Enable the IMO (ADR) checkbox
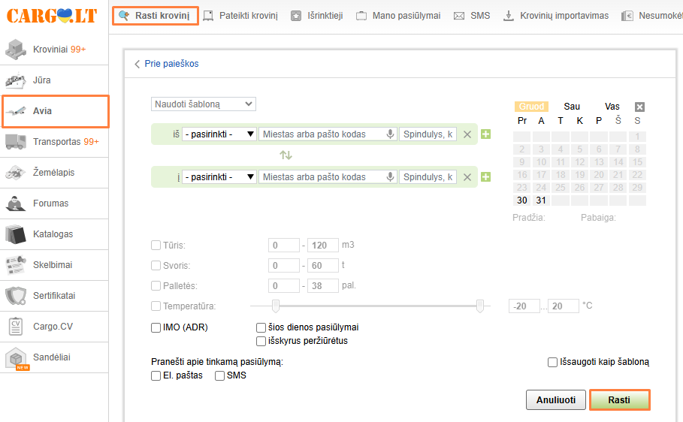 tap(156, 327)
